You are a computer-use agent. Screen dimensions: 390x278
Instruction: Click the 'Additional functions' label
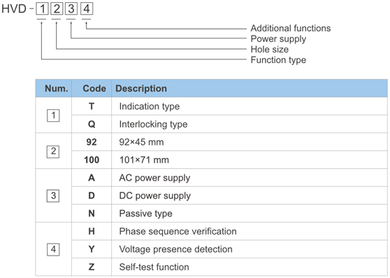point(291,28)
